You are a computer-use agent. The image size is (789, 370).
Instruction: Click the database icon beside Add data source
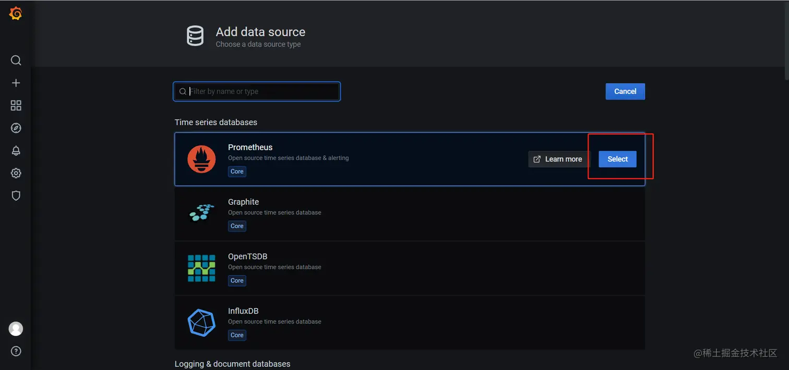tap(195, 36)
